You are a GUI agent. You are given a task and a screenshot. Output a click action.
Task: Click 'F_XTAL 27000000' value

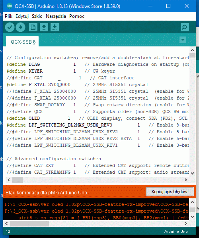[49, 84]
